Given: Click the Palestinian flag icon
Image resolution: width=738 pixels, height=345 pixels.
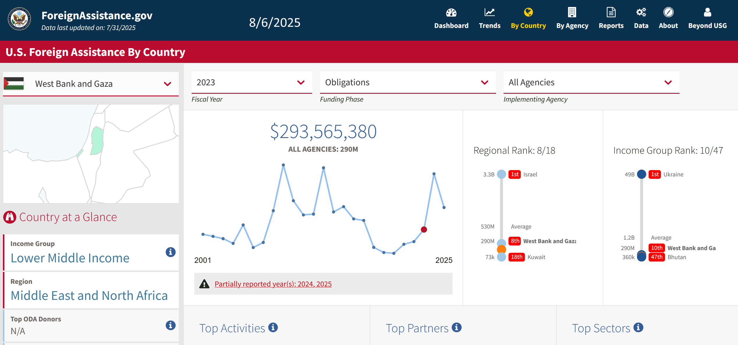Looking at the screenshot, I should coord(14,84).
